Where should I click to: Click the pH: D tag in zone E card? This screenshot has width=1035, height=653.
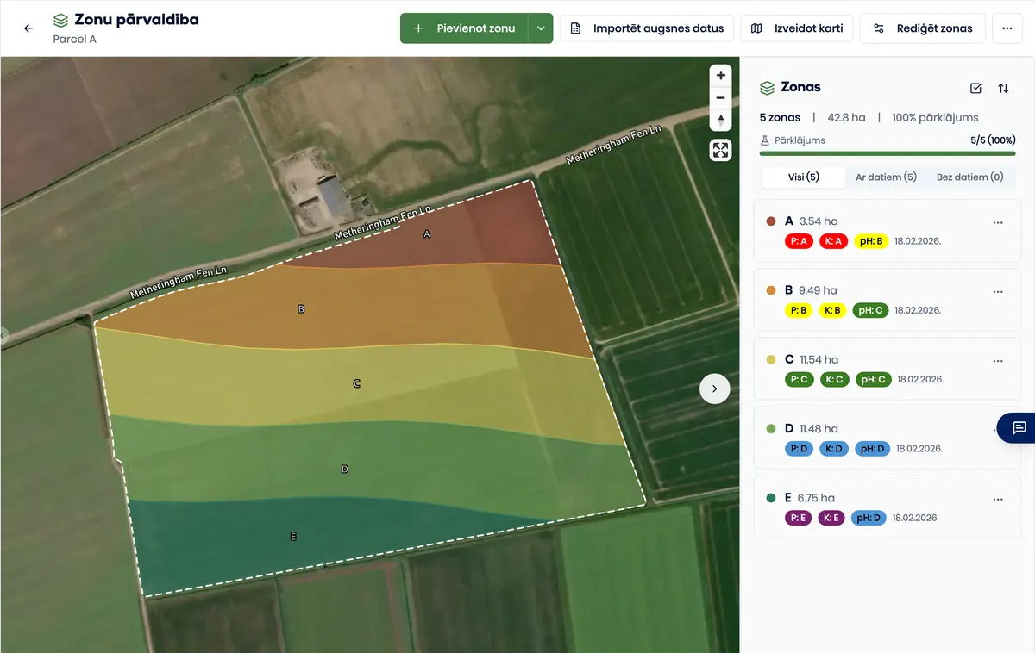(x=869, y=518)
